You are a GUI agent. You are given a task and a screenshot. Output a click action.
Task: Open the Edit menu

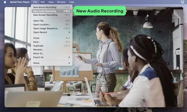(x=43, y=2)
